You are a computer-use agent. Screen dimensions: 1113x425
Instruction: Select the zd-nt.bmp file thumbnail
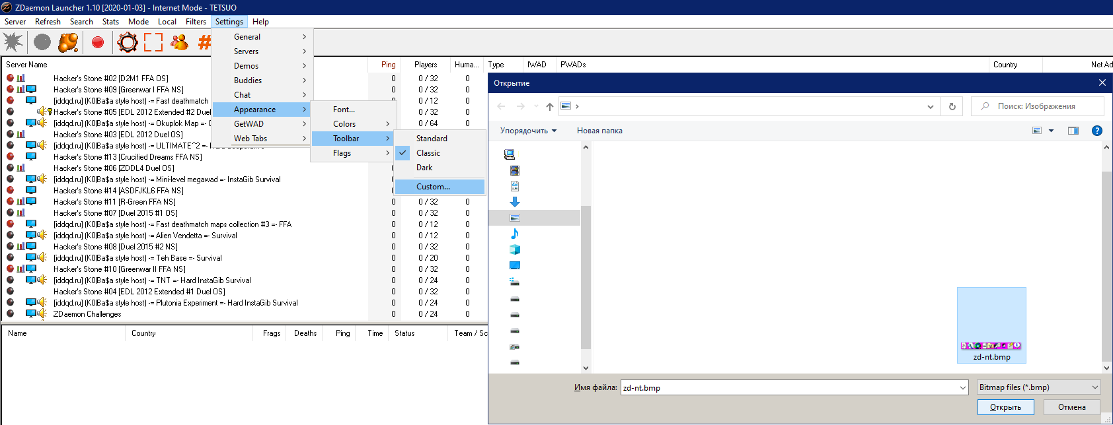(x=991, y=325)
